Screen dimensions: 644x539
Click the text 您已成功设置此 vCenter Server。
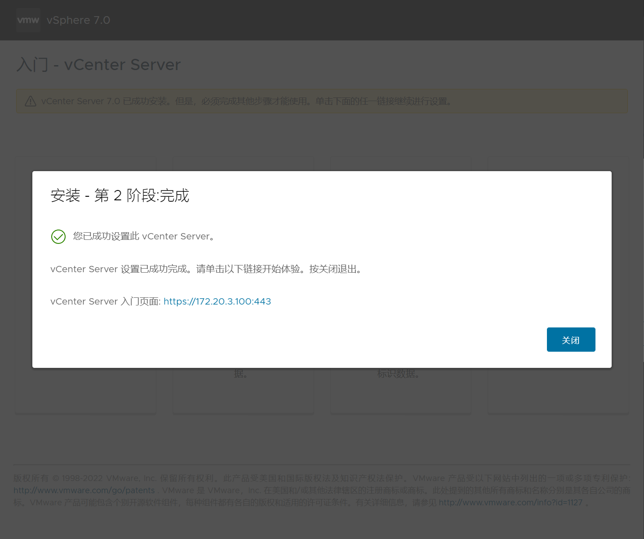pos(144,236)
